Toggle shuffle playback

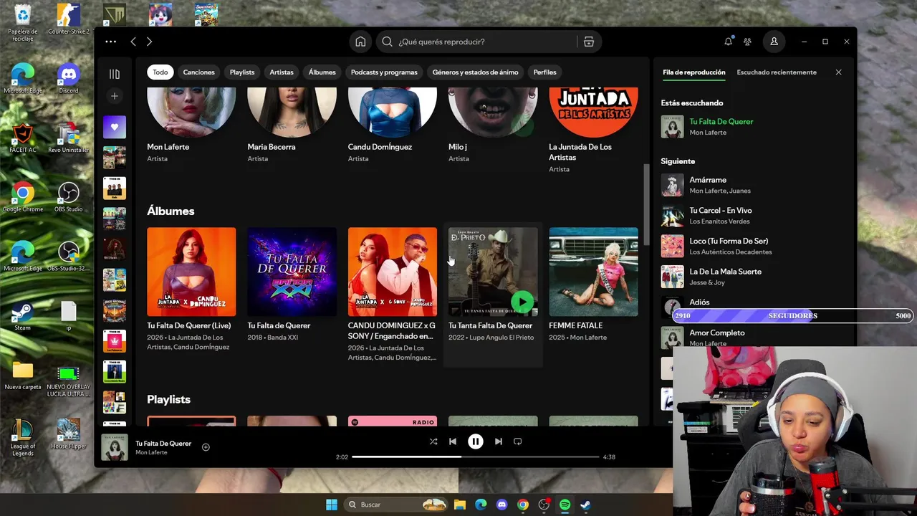tap(433, 441)
